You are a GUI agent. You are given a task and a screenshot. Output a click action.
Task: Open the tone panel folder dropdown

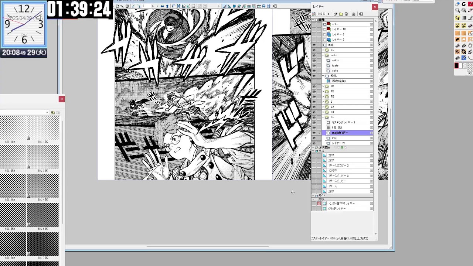pyautogui.click(x=47, y=112)
